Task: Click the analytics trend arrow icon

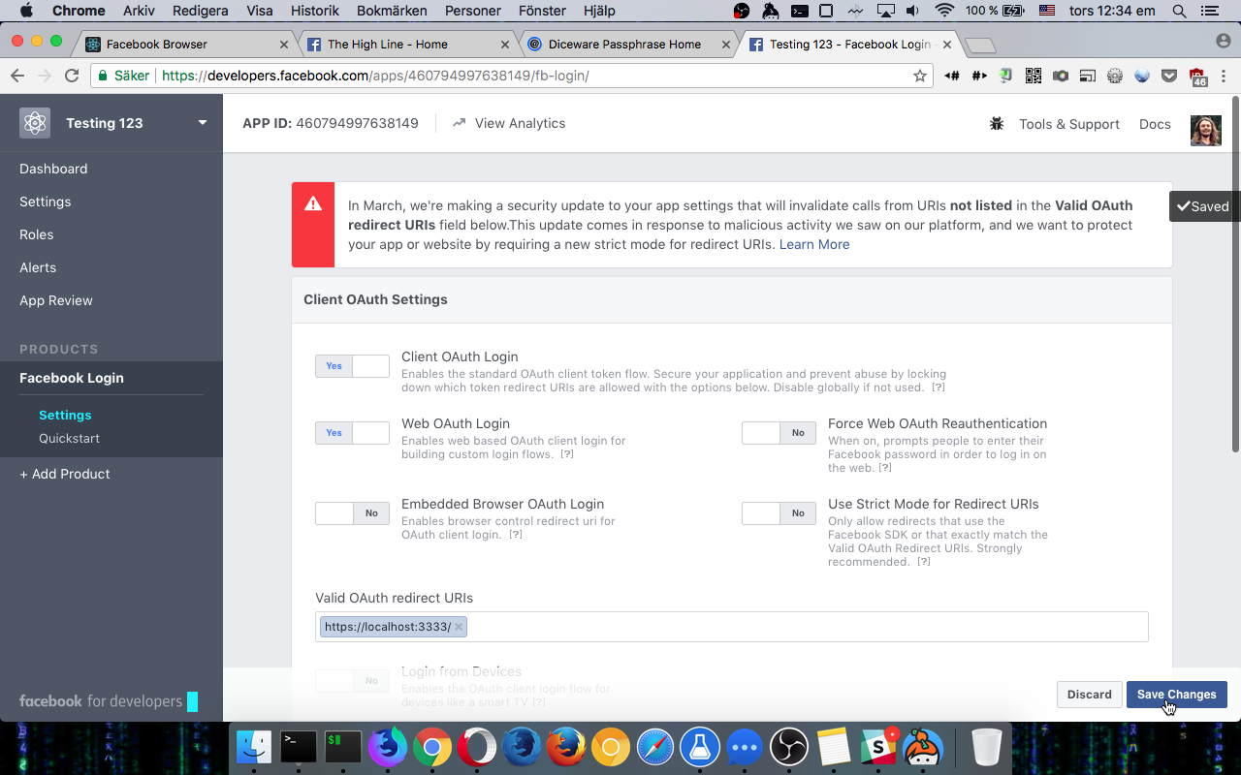Action: pos(459,123)
